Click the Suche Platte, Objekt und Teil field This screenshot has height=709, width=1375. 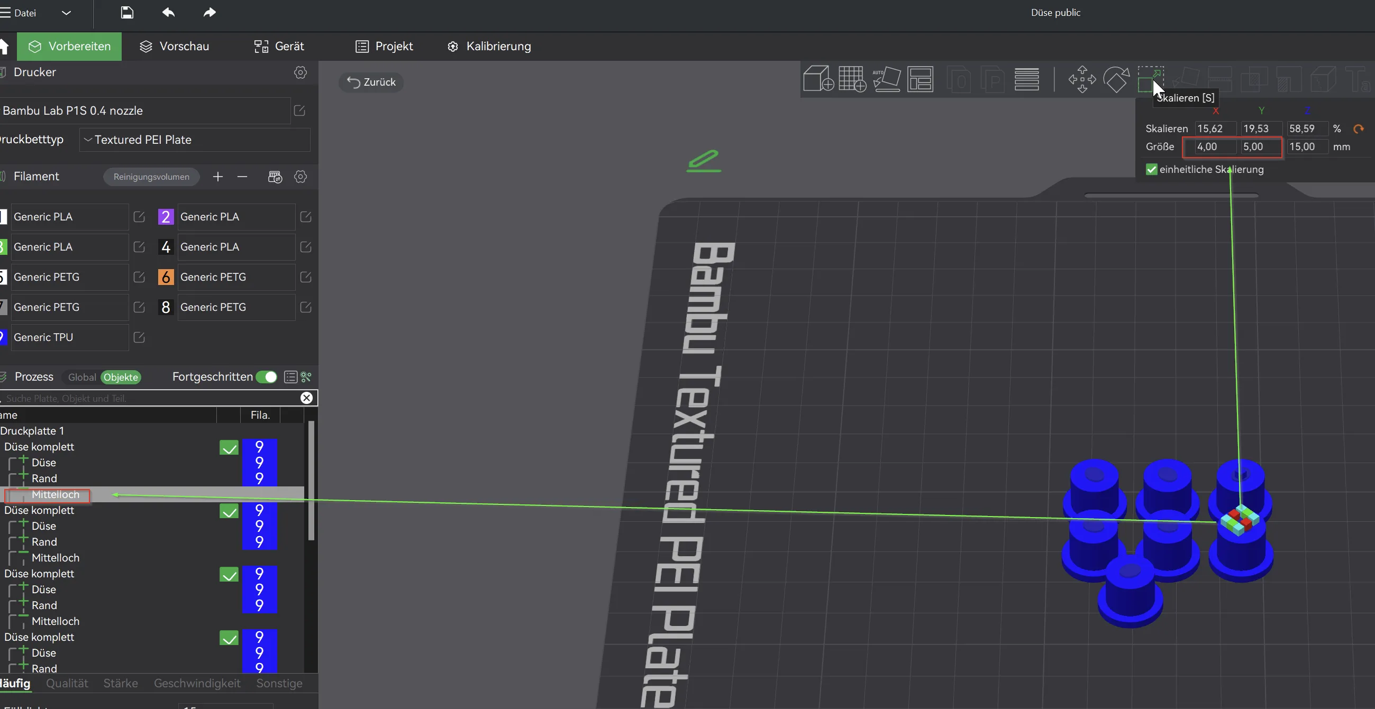coord(152,398)
